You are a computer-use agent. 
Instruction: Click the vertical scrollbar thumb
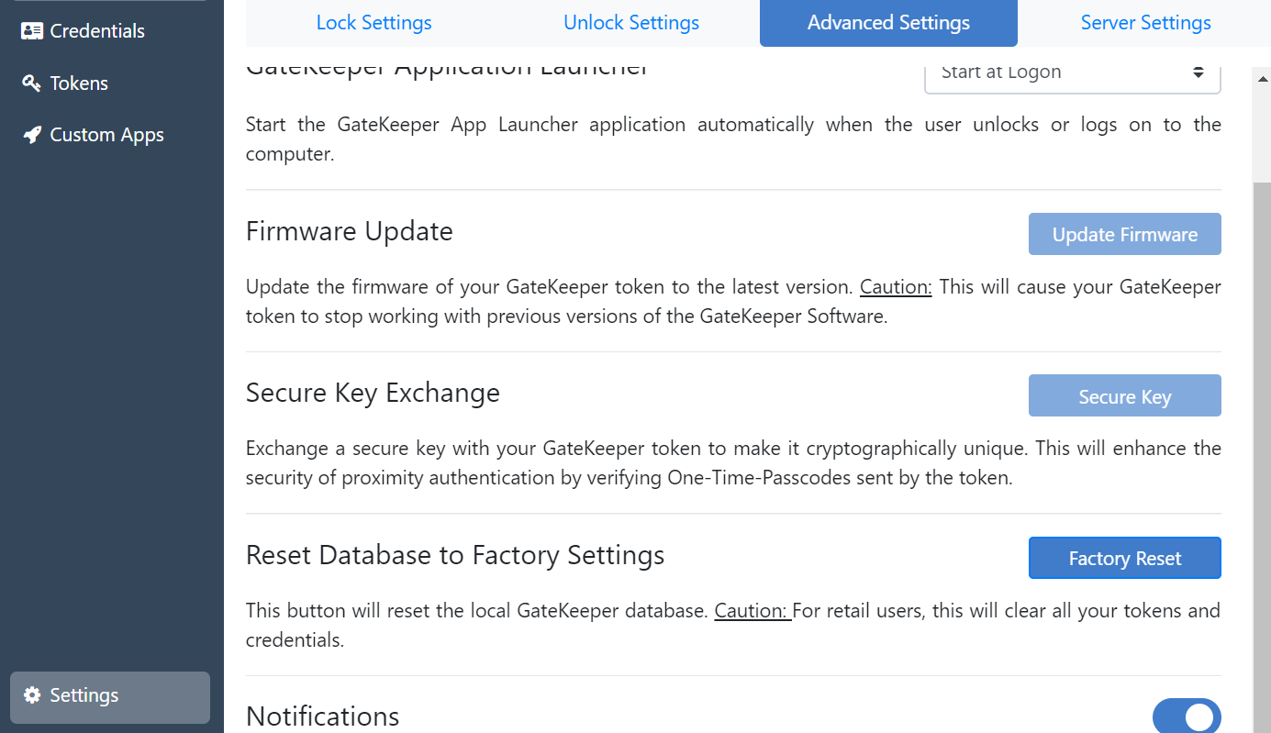pyautogui.click(x=1262, y=459)
